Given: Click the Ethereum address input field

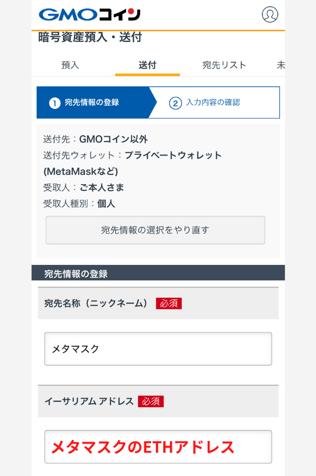Looking at the screenshot, I should point(157,446).
